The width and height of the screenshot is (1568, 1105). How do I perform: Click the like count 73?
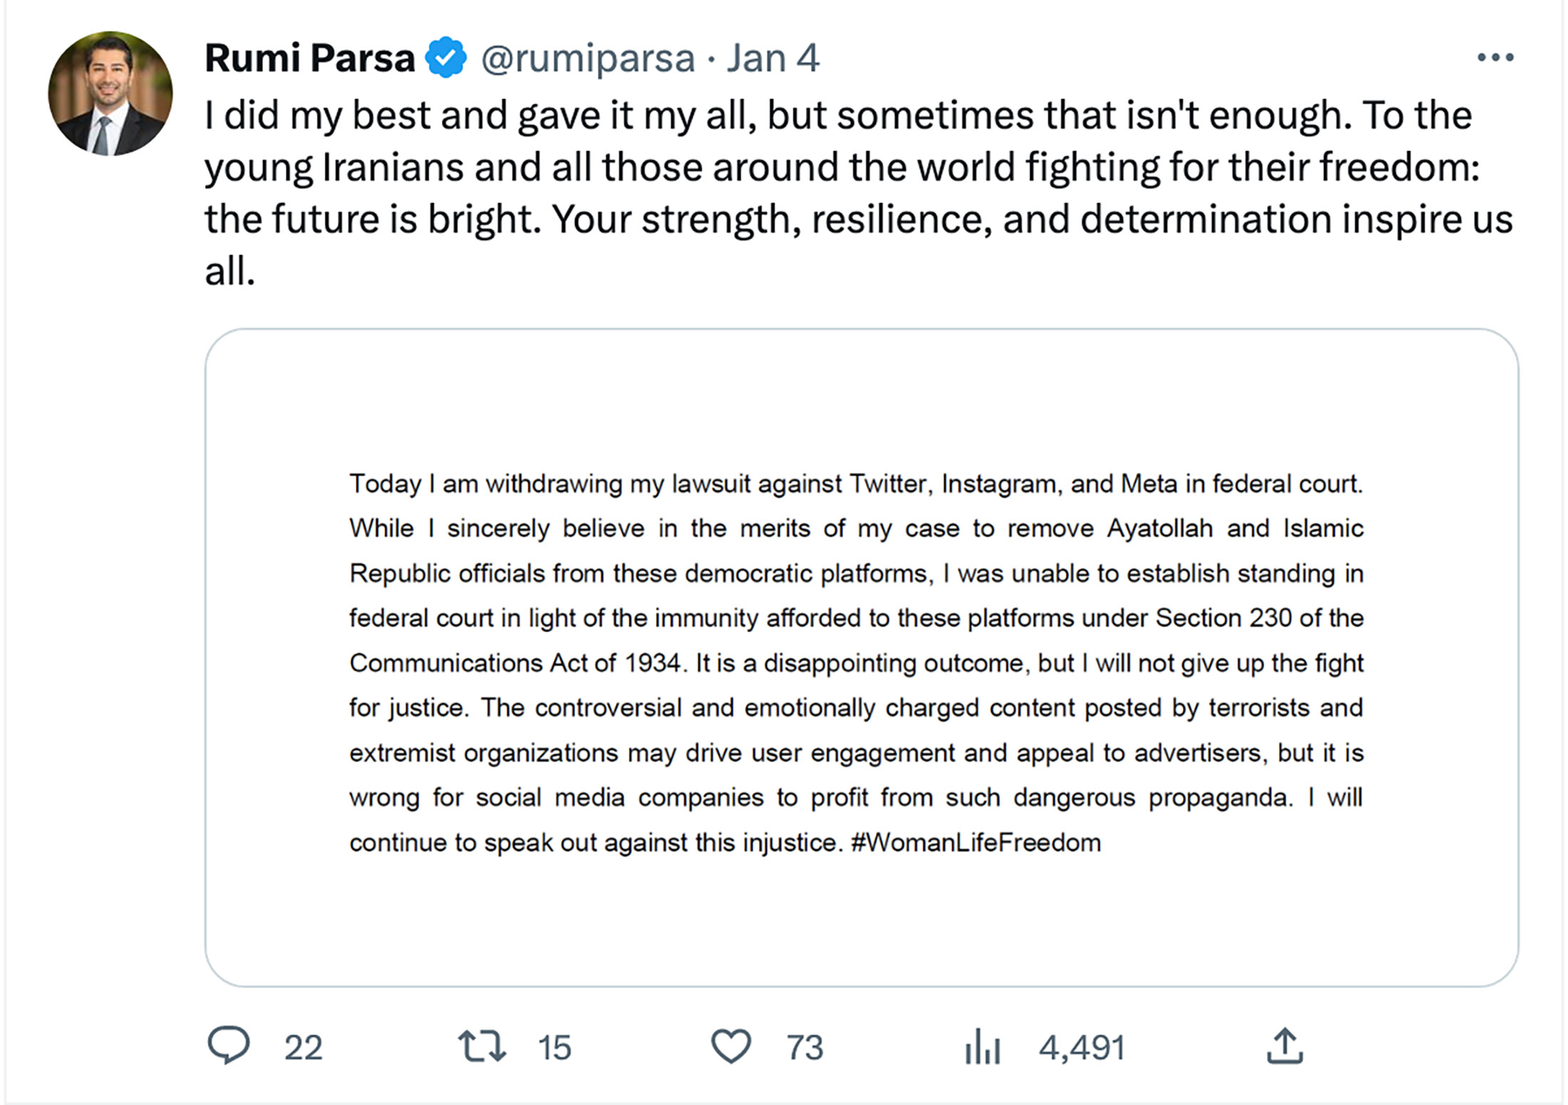805,1048
